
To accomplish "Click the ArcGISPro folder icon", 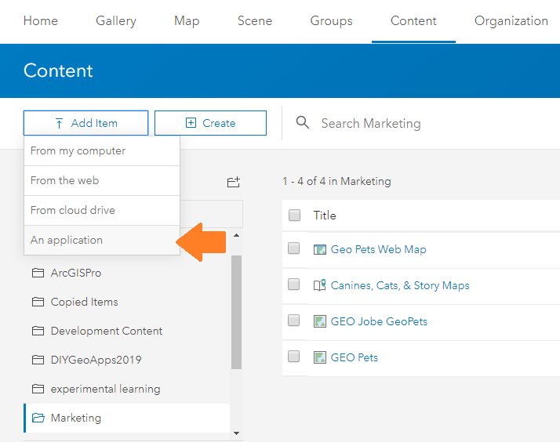I will [38, 273].
